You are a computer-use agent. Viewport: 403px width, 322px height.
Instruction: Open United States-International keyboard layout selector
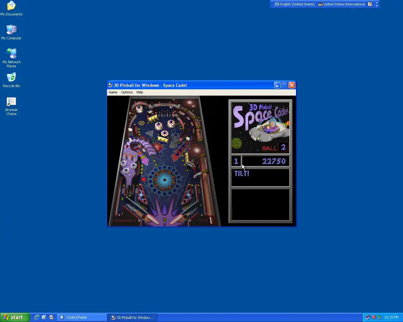tap(342, 4)
